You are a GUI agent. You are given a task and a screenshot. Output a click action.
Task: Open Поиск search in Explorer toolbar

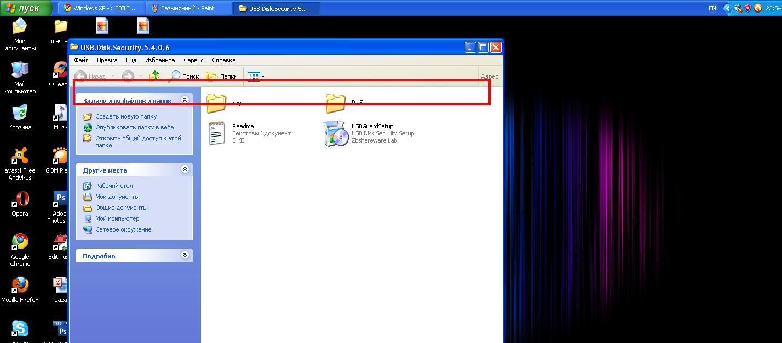point(185,76)
